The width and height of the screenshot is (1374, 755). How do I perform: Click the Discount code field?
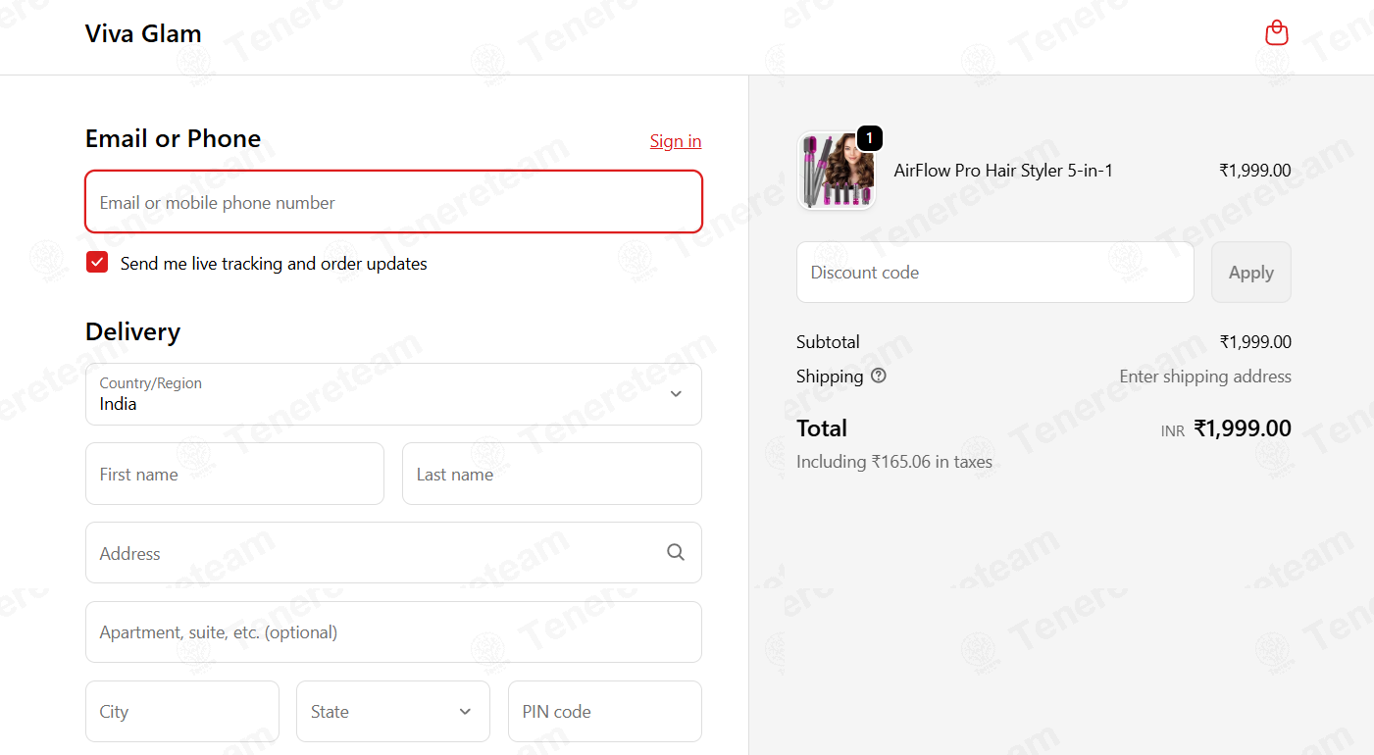[995, 273]
